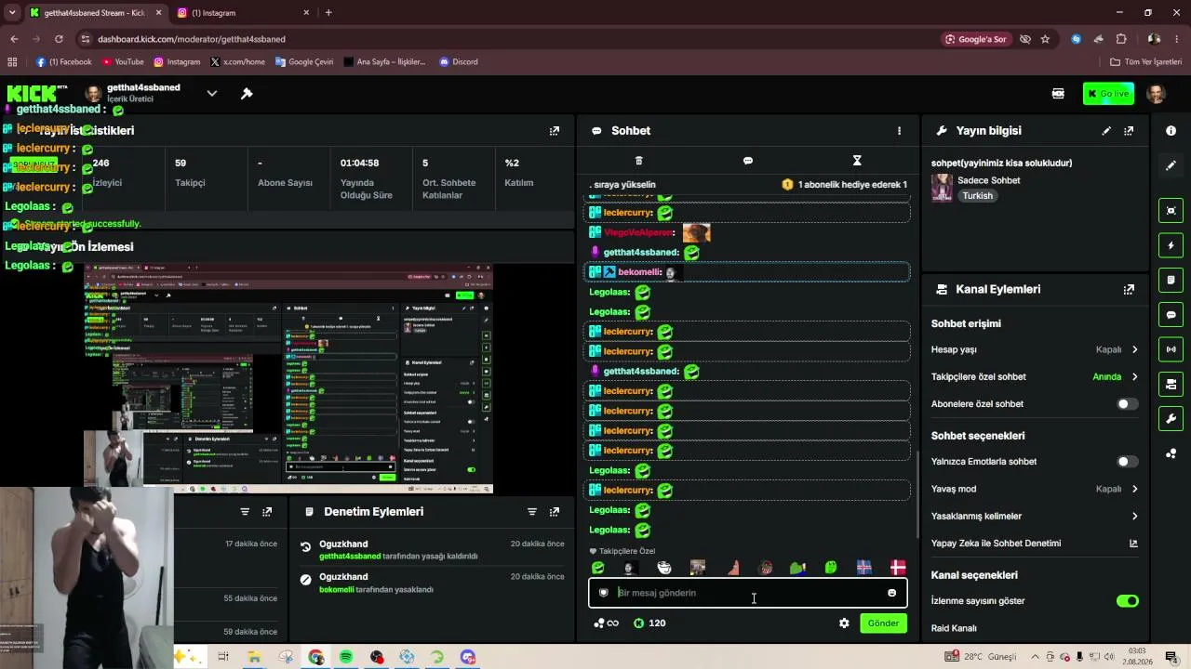Open the Google Çeviri bookmark
This screenshot has height=669, width=1191.
pyautogui.click(x=304, y=62)
